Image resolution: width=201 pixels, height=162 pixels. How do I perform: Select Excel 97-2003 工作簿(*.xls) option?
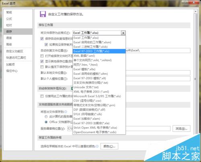99,51
